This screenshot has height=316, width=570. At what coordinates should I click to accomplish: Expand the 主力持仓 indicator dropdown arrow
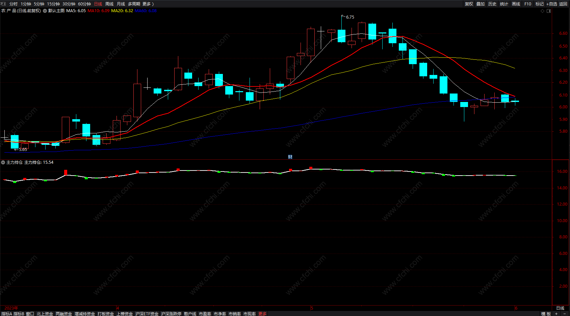(3, 162)
